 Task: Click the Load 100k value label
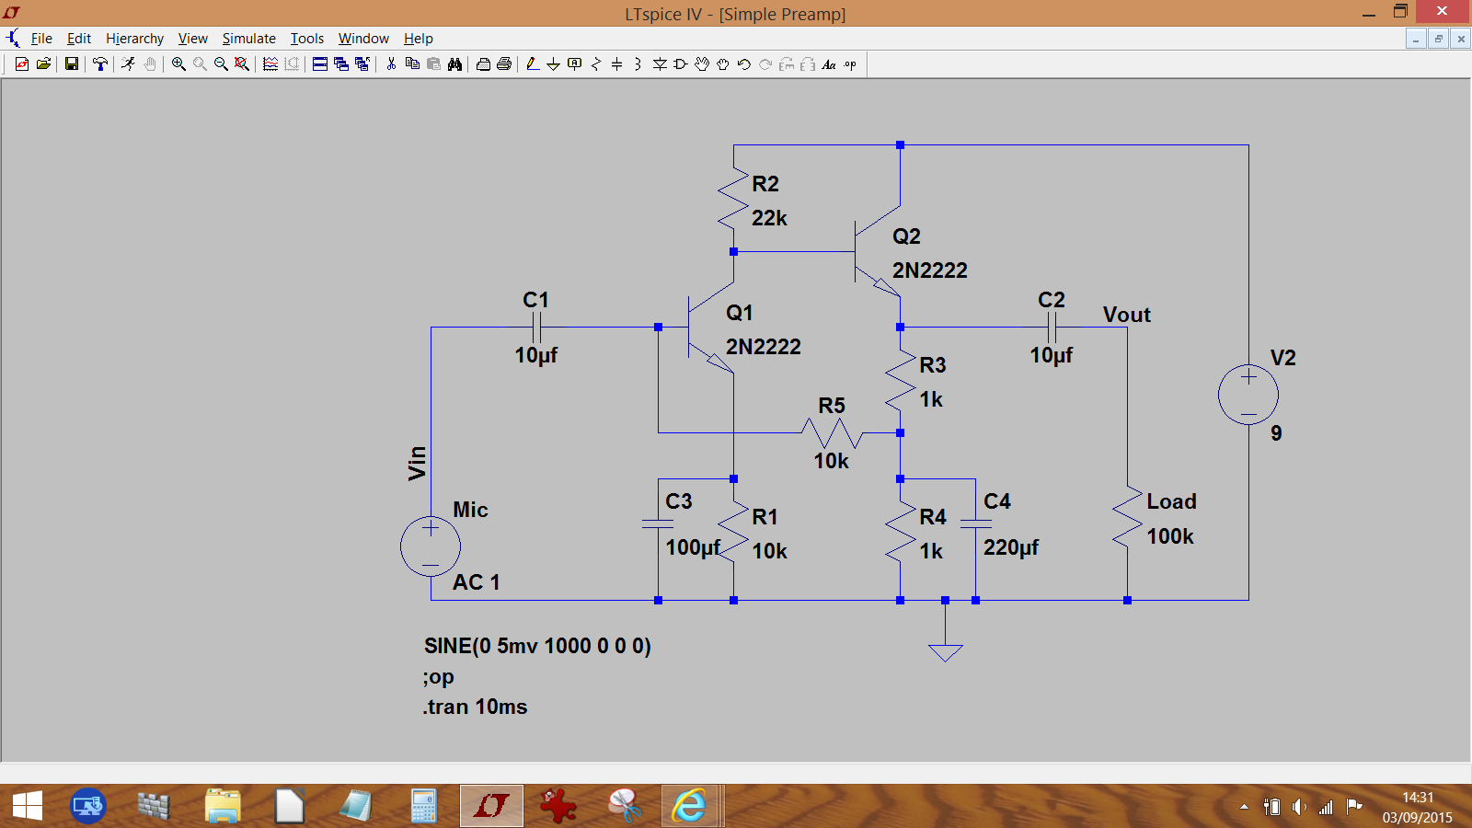pyautogui.click(x=1170, y=536)
